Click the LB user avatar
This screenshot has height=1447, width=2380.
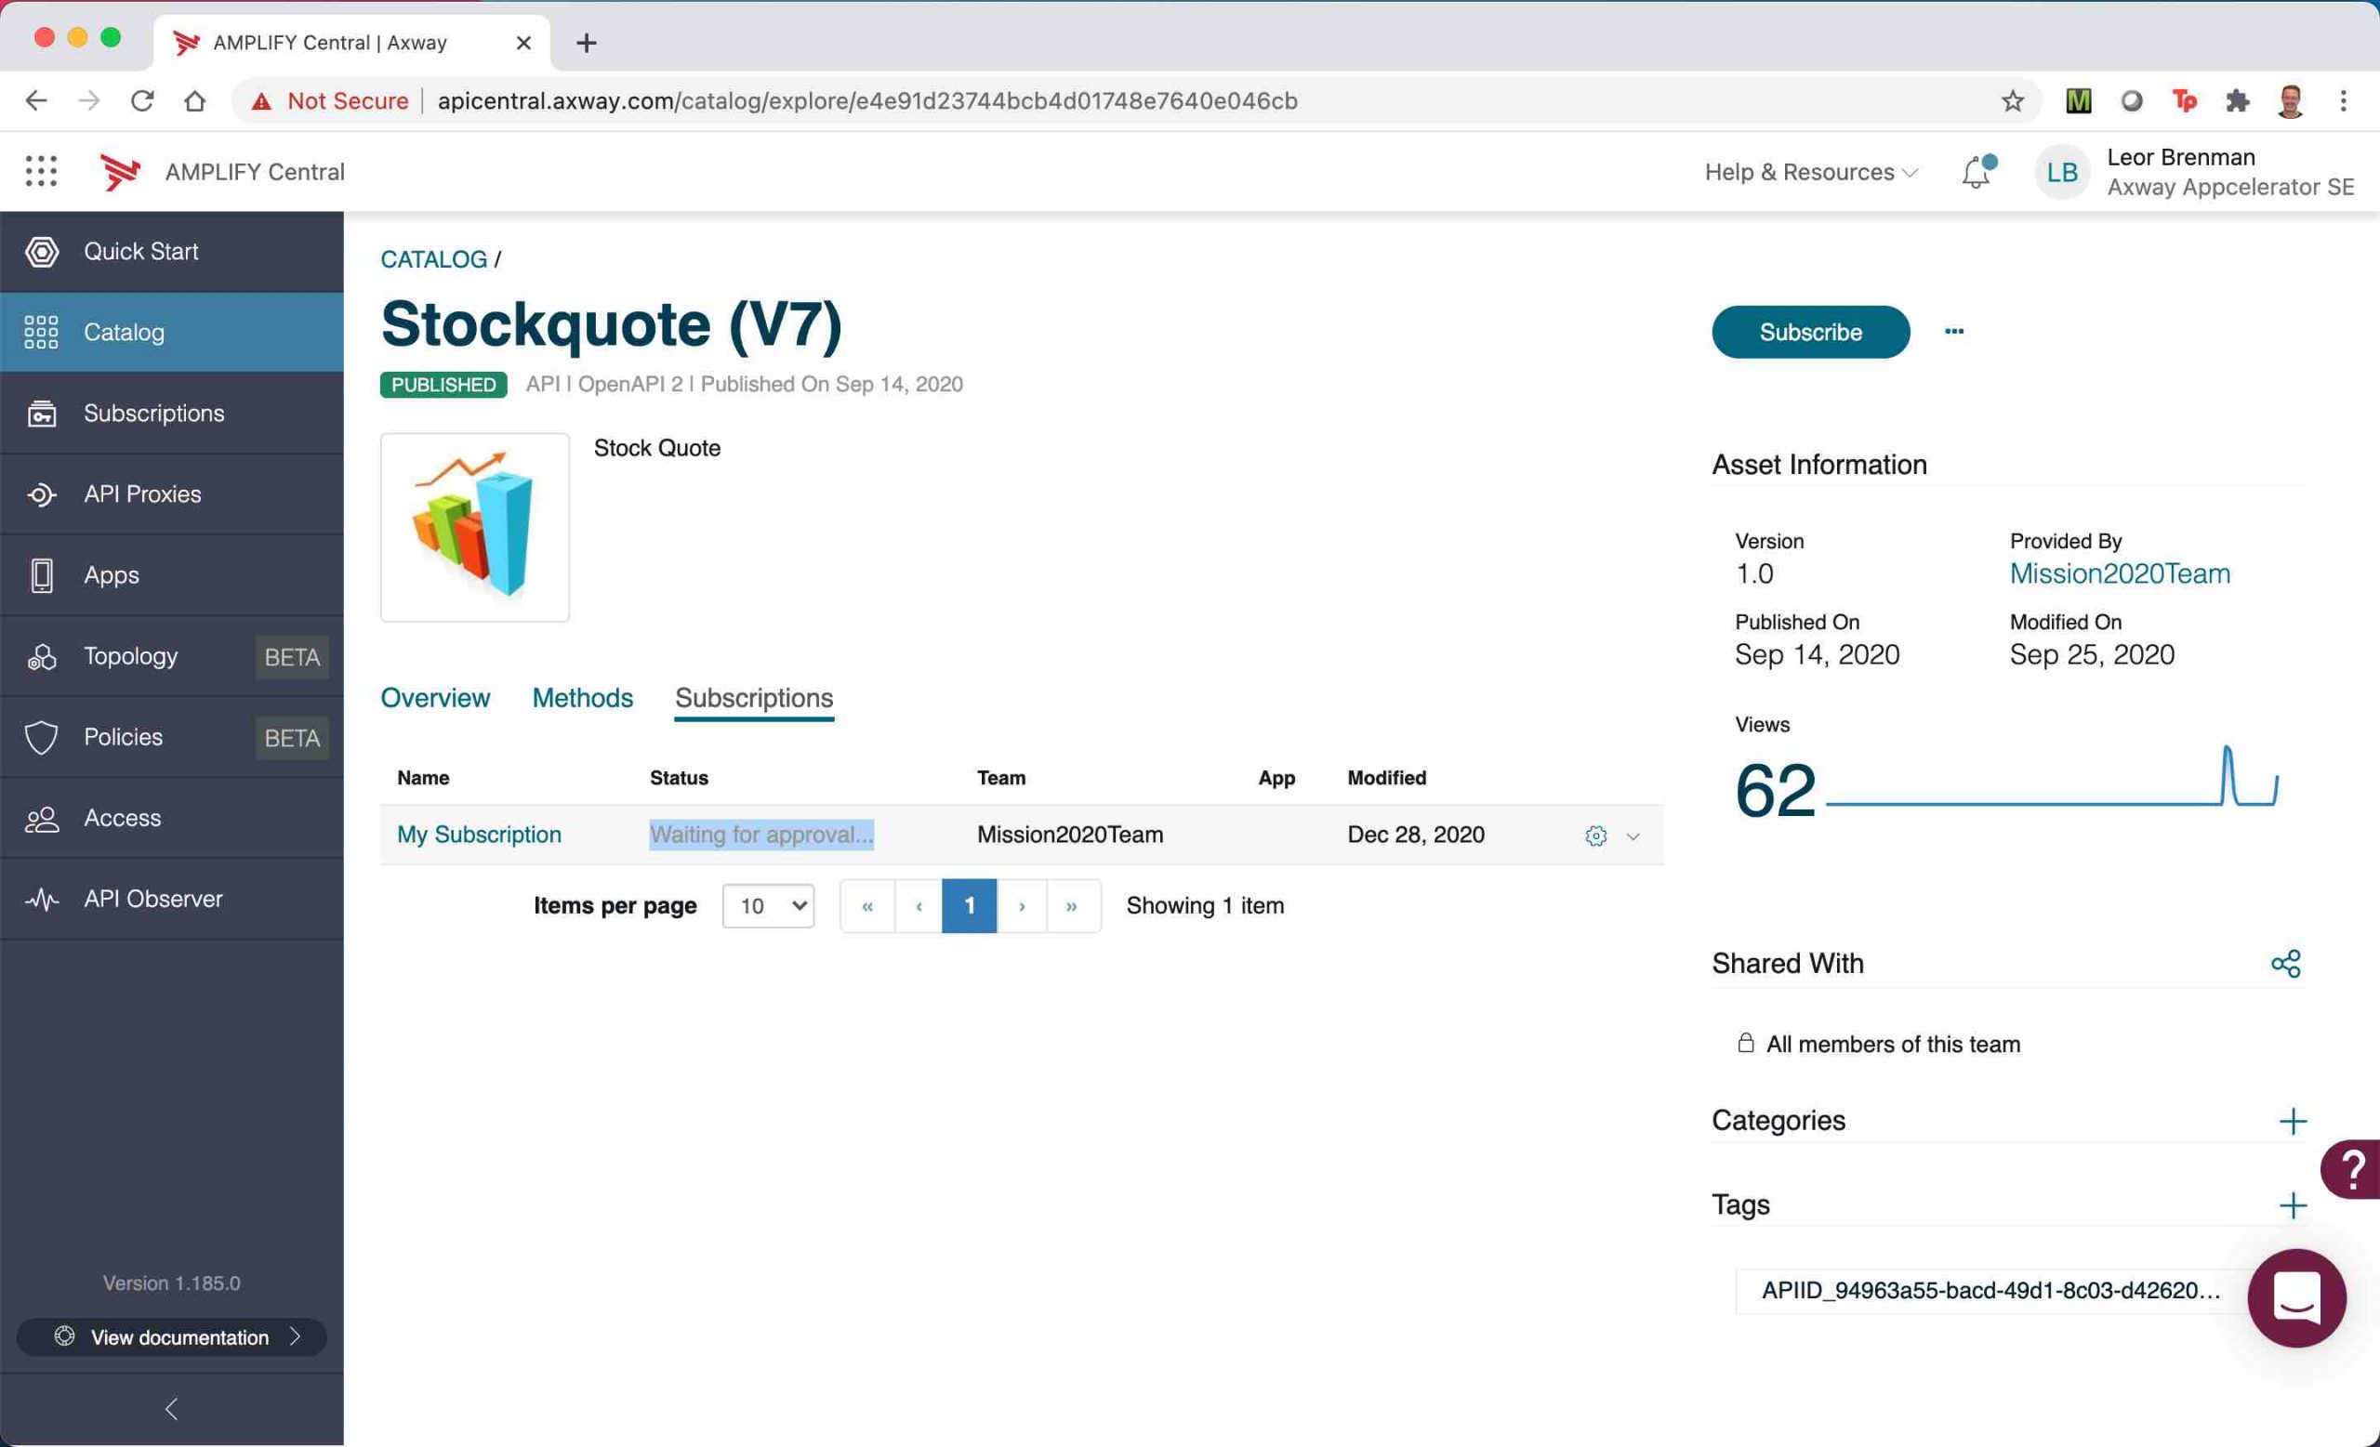(x=2061, y=172)
